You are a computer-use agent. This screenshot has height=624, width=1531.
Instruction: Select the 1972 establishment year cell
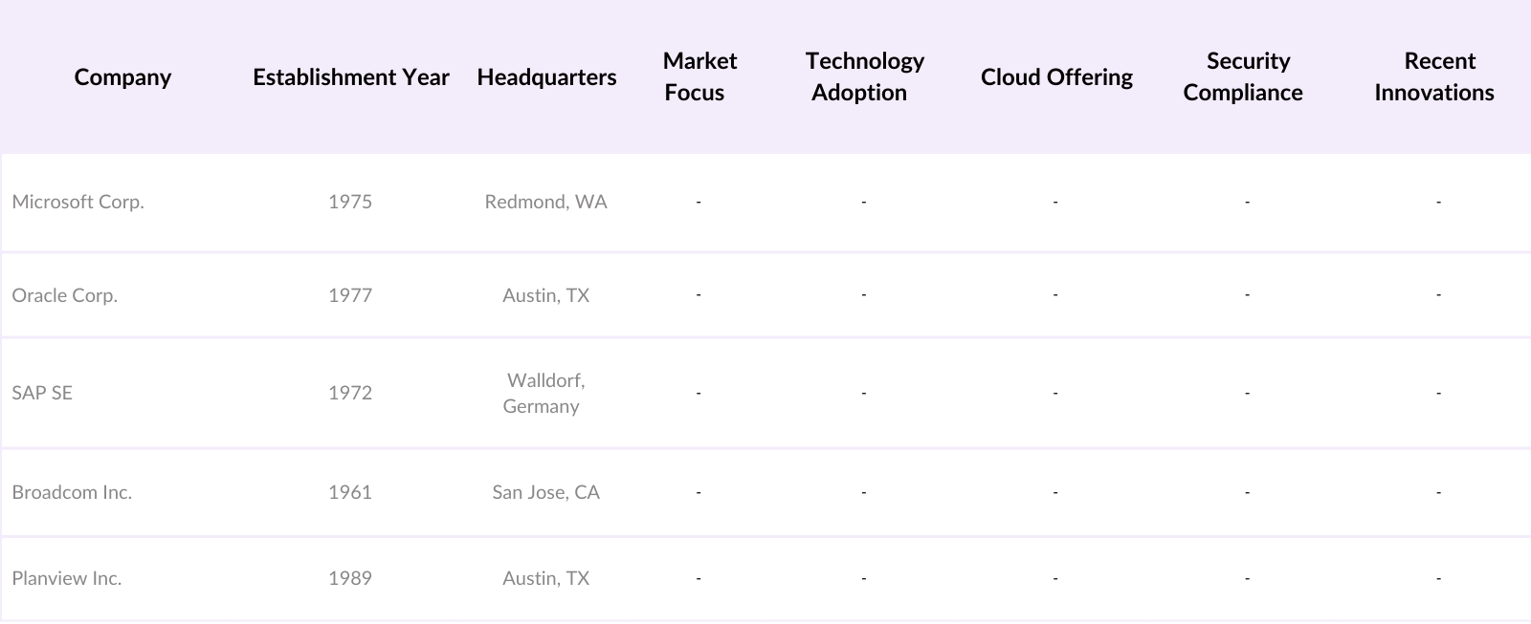(350, 393)
